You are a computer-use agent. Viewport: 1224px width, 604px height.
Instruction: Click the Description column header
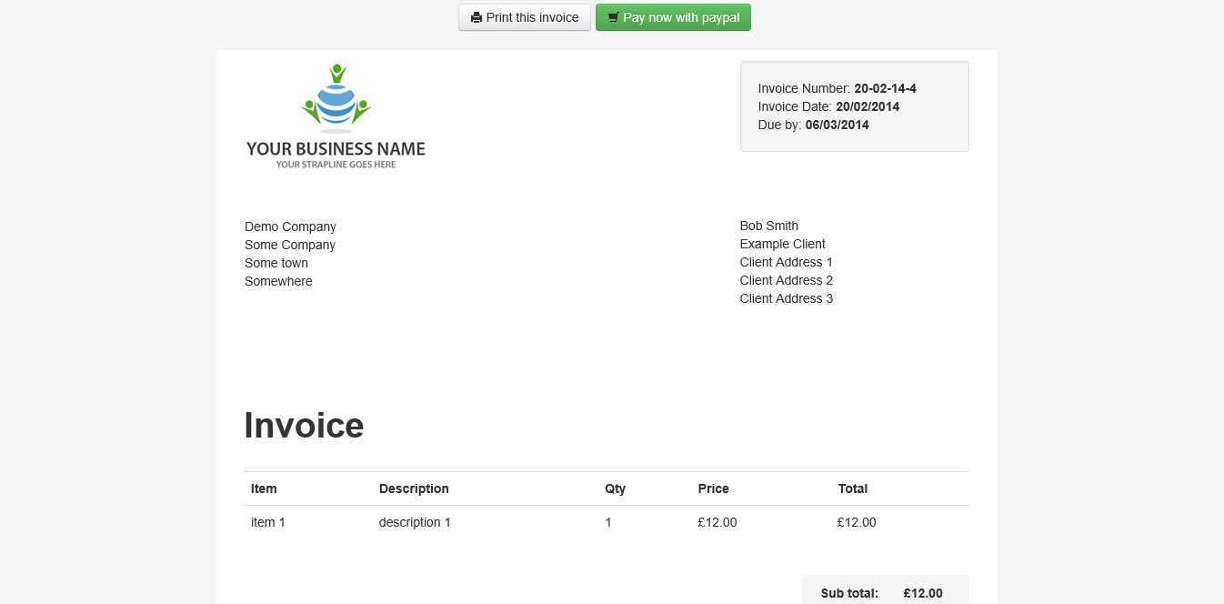click(x=414, y=488)
